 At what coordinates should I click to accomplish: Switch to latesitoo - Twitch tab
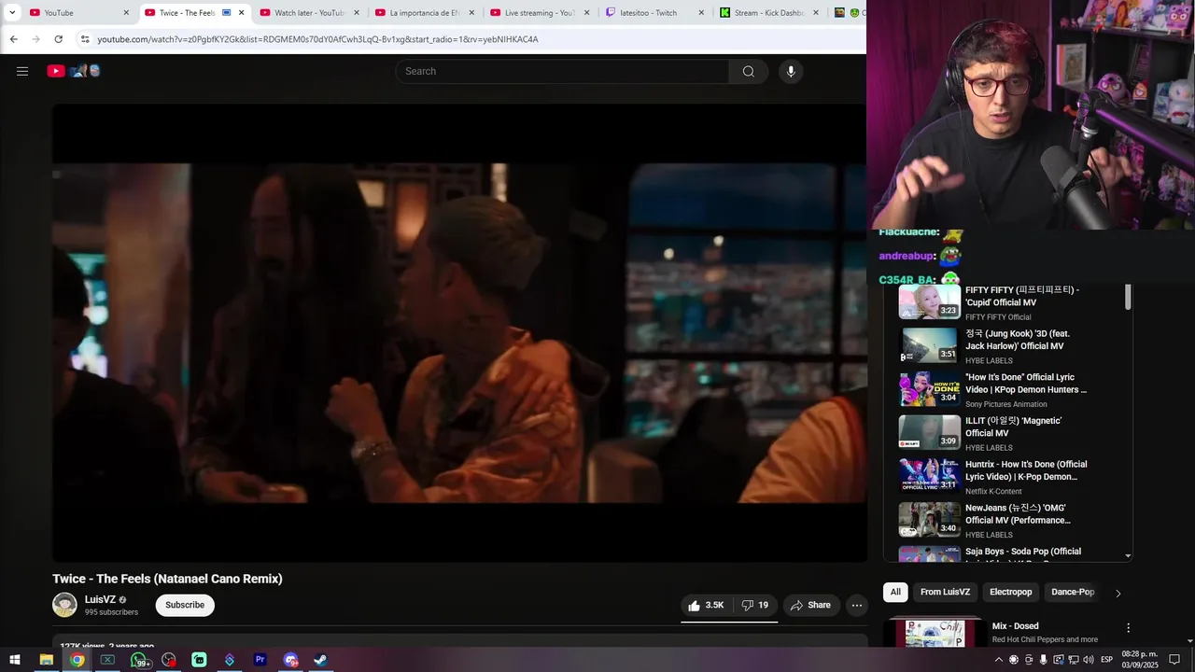[x=654, y=13]
